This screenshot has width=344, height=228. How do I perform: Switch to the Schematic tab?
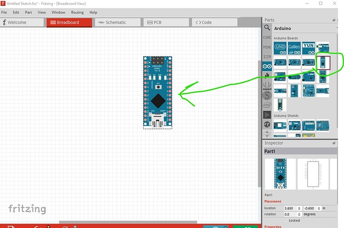tap(118, 22)
